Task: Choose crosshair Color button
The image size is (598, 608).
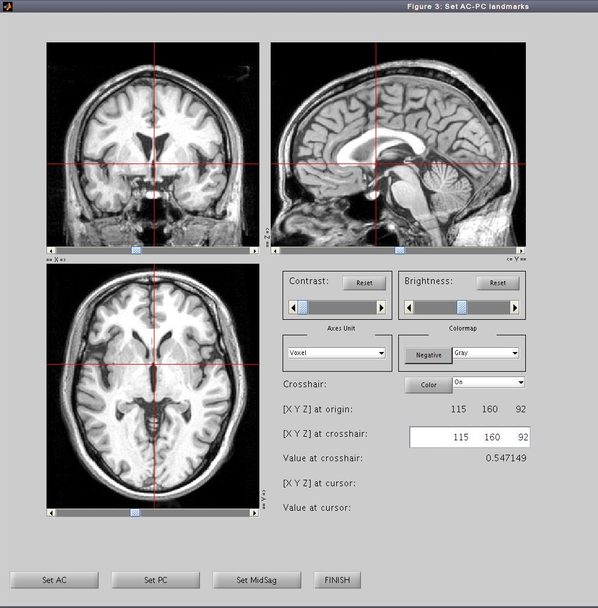Action: 428,385
